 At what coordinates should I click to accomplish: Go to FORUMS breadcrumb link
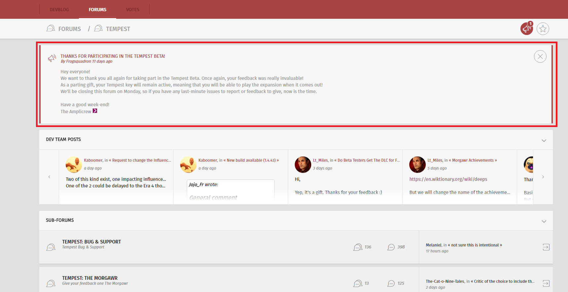70,29
